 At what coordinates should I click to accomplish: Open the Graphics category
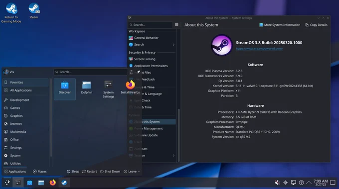coord(25,116)
